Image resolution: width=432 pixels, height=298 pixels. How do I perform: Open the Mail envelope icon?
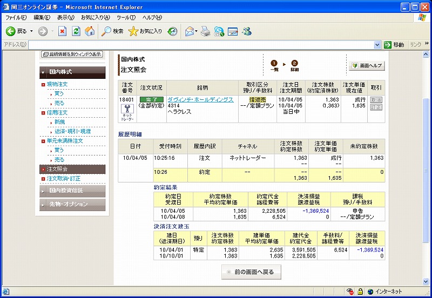(190, 31)
